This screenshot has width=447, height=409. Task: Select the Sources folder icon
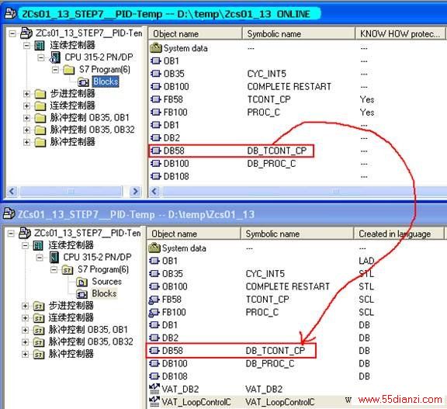[81, 282]
